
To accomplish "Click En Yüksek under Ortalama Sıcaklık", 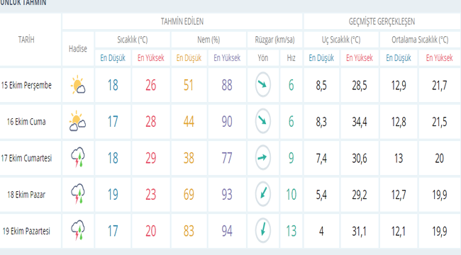I will coord(439,58).
